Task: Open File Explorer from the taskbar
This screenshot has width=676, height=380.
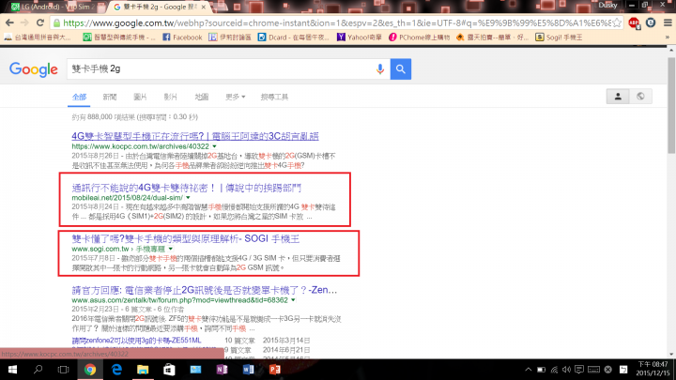Action: (x=143, y=370)
